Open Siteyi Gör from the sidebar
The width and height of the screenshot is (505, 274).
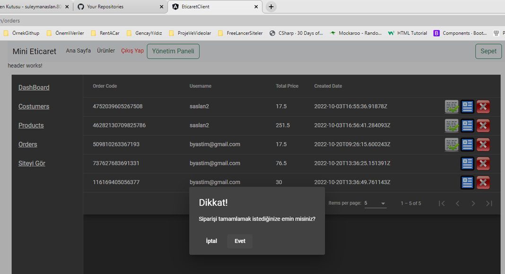point(31,163)
